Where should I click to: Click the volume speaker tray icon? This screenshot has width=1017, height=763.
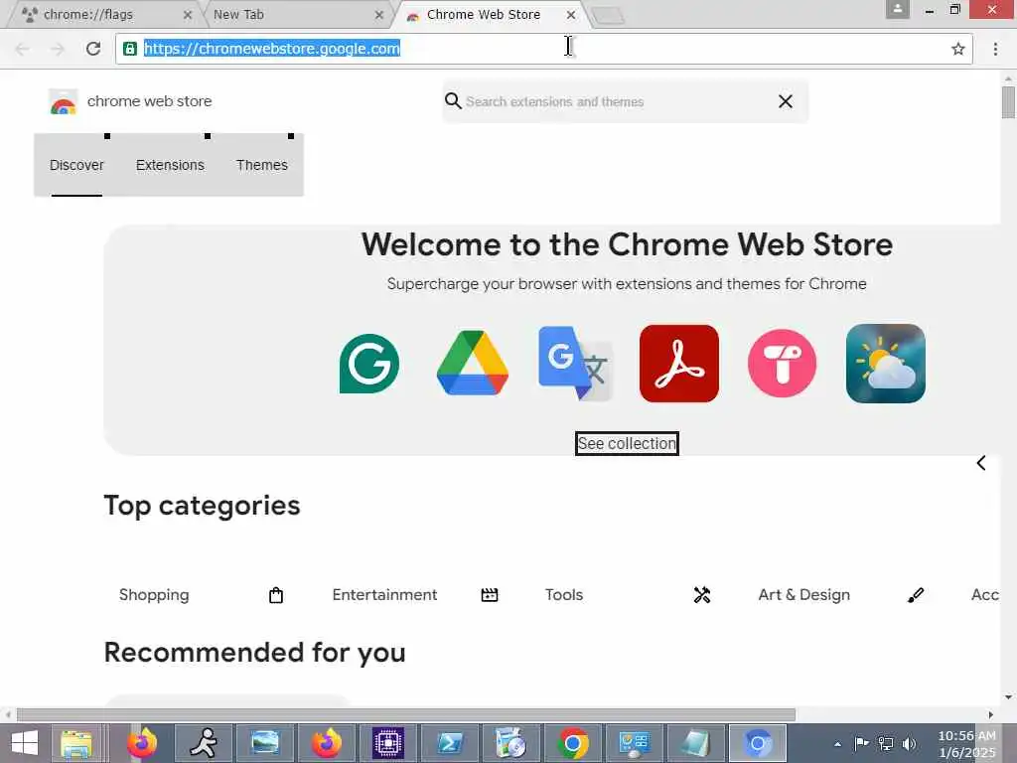[910, 744]
